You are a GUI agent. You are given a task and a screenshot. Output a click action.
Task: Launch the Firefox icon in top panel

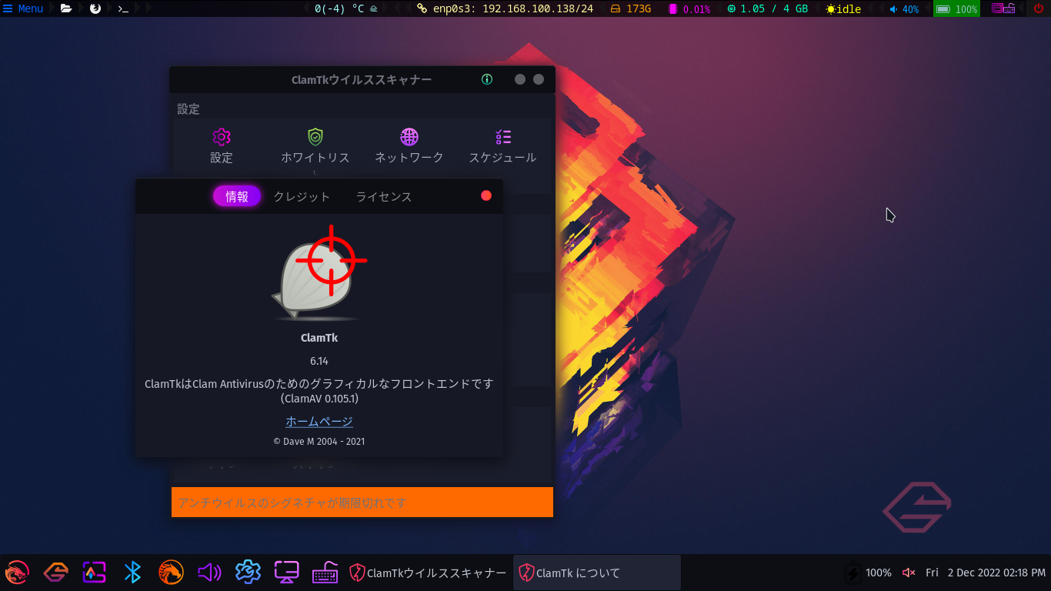(x=95, y=8)
